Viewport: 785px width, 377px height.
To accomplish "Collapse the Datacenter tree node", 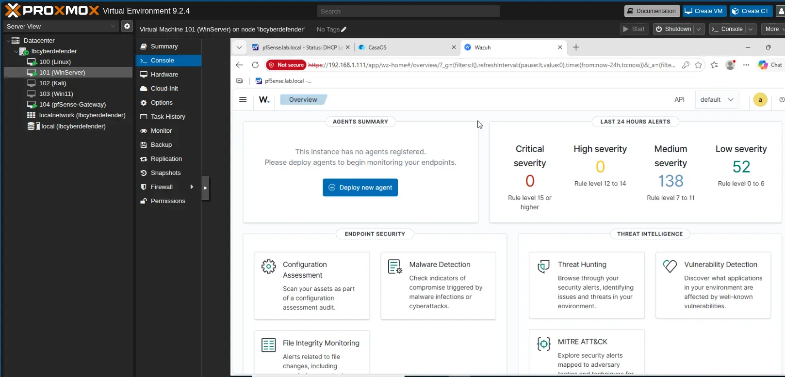I will tap(8, 41).
